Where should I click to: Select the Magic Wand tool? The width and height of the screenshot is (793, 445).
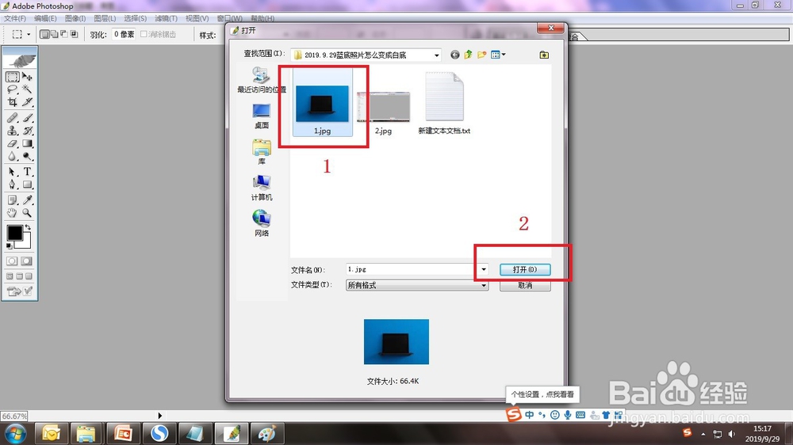pos(27,89)
